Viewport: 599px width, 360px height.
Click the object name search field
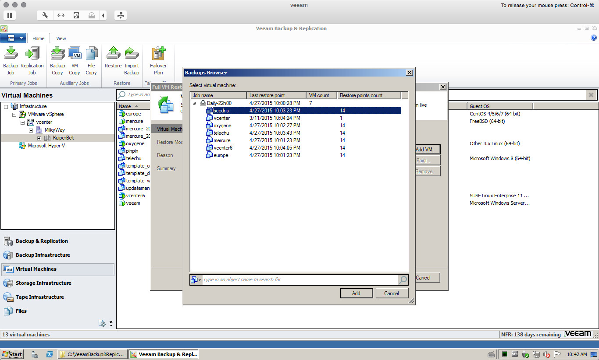pyautogui.click(x=298, y=280)
